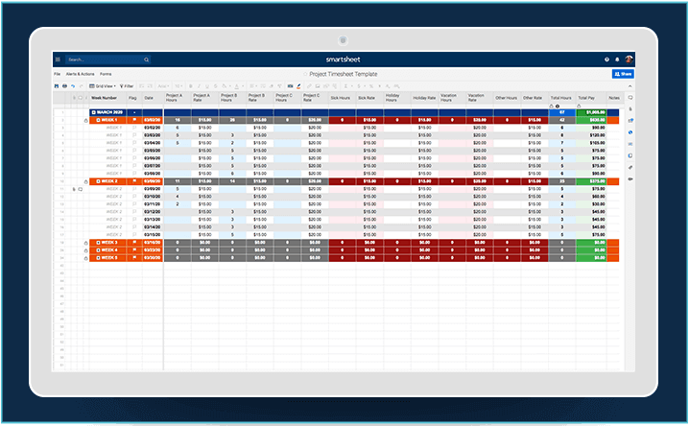The height and width of the screenshot is (426, 689).
Task: Open the Conversations icon in the right sidebar
Action: pos(630,98)
